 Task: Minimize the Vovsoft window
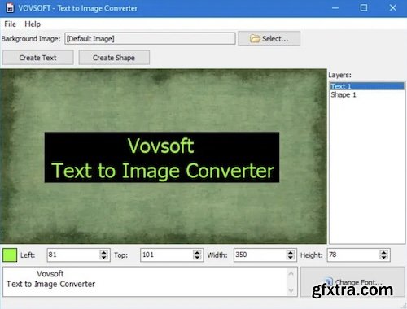(335, 8)
